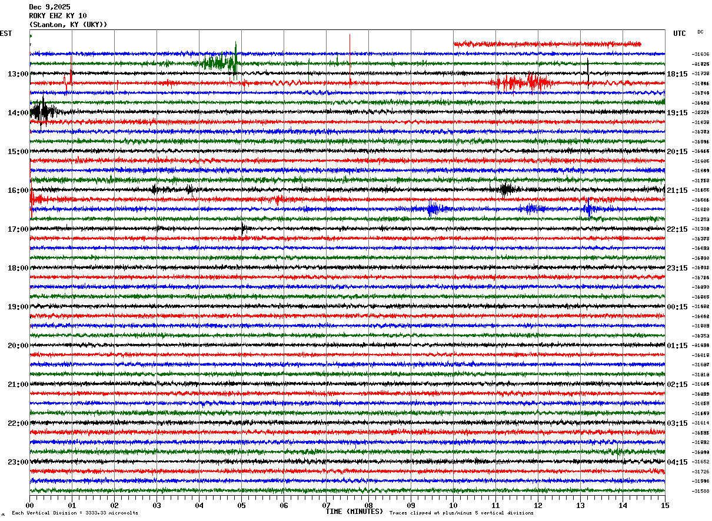Click the '09' minute axis tick label

411,505
